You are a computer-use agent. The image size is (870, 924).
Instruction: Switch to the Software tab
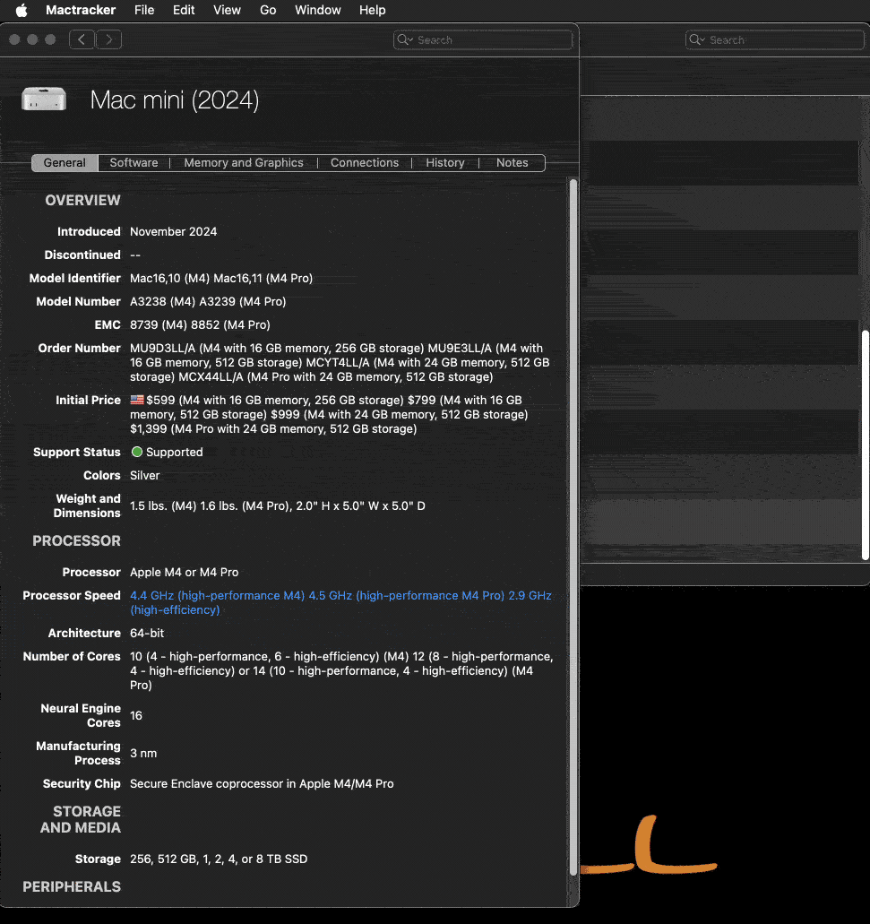(x=134, y=162)
